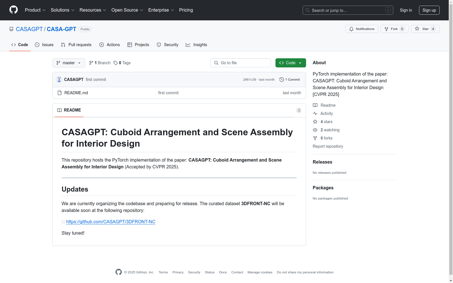Image resolution: width=453 pixels, height=283 pixels.
Task: Switch to the Issues tab
Action: tap(44, 45)
